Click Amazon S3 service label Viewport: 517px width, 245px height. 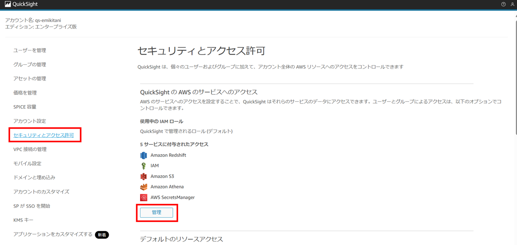point(162,176)
